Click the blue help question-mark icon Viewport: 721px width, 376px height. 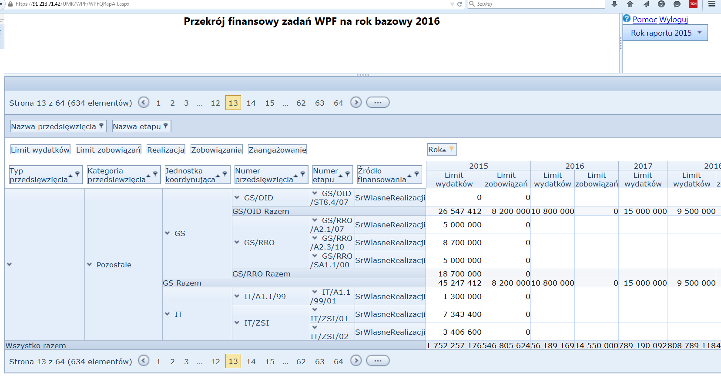(627, 18)
